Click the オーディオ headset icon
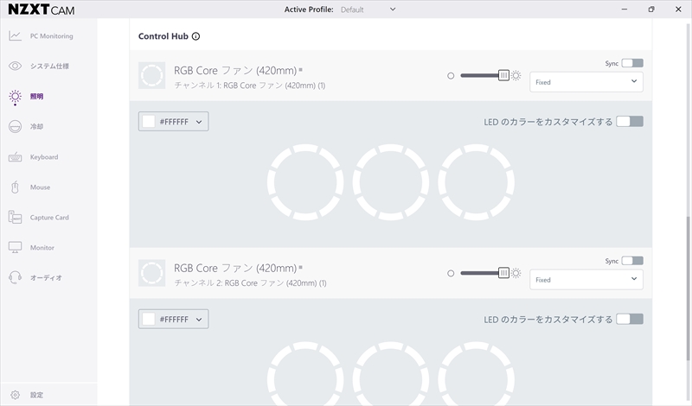This screenshot has height=406, width=692. pos(15,278)
